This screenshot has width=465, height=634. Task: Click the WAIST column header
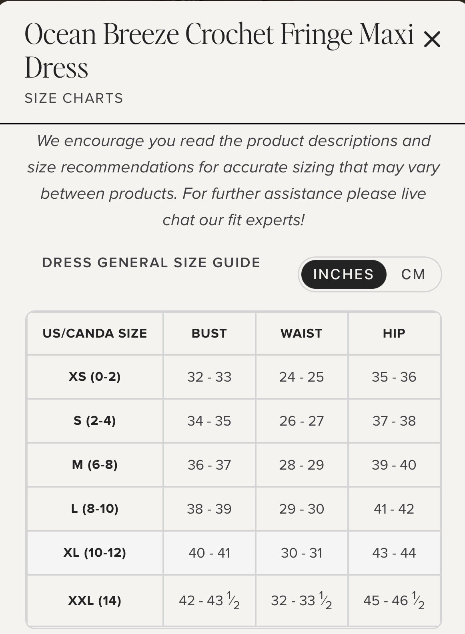302,333
